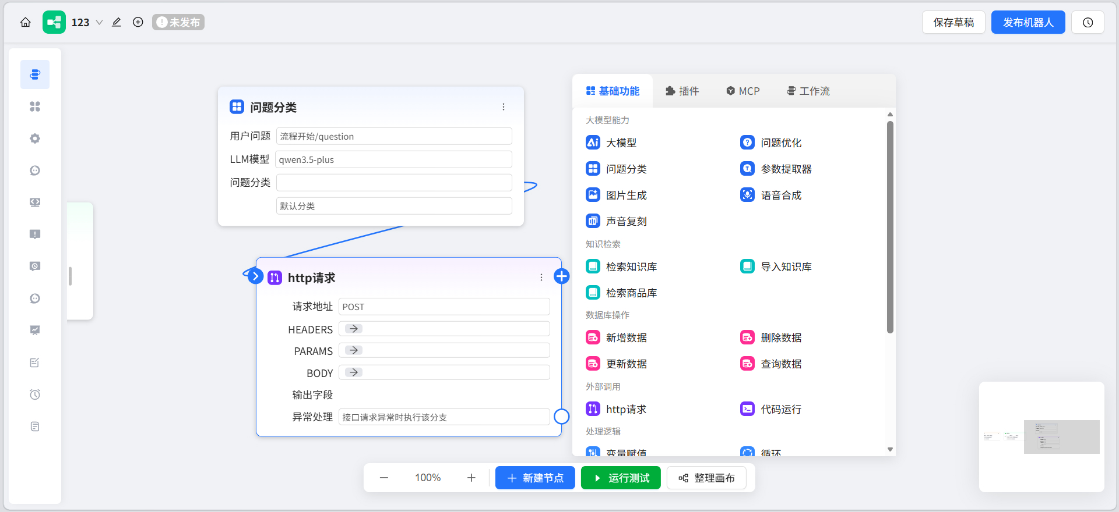Screen dimensions: 1119x512
Task: Click the canvas minimap thumbnail
Action: click(x=1041, y=436)
